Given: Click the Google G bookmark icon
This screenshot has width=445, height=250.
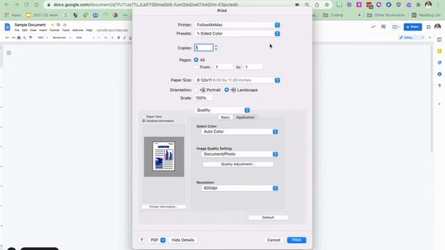Looking at the screenshot, I should (65, 15).
